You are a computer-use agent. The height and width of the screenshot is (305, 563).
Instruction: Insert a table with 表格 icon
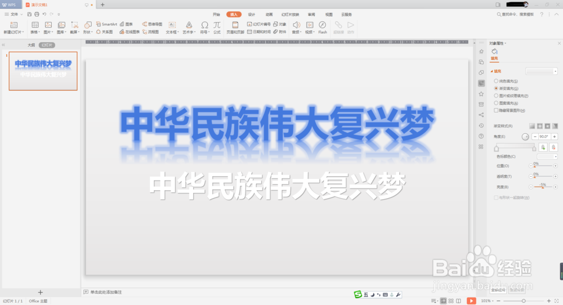[35, 25]
